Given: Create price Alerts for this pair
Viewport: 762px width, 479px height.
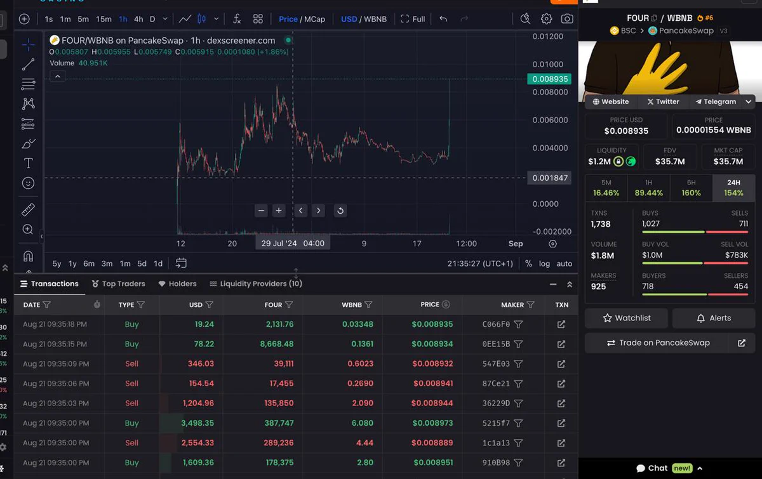Looking at the screenshot, I should click(x=714, y=318).
